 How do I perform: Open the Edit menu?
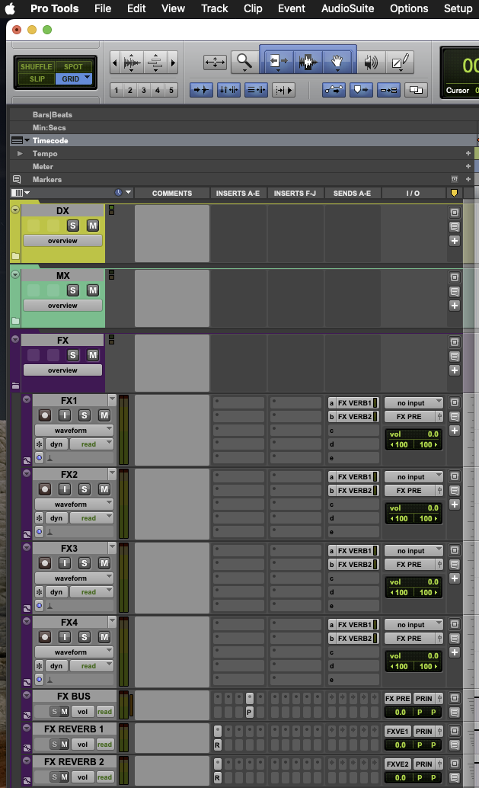tap(136, 8)
